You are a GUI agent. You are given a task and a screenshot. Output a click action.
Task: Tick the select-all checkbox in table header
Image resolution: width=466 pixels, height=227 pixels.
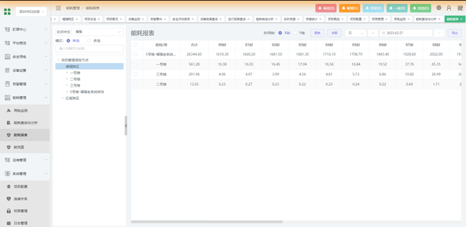[135, 45]
